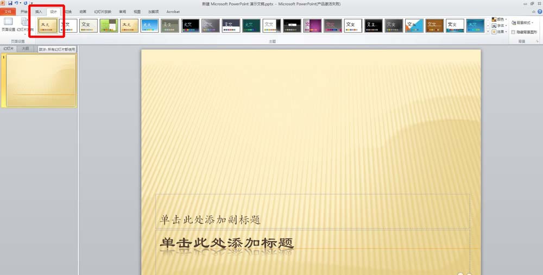543x275 pixels.
Task: Open the 效果 (Effects) theme dropdown
Action: pos(499,32)
